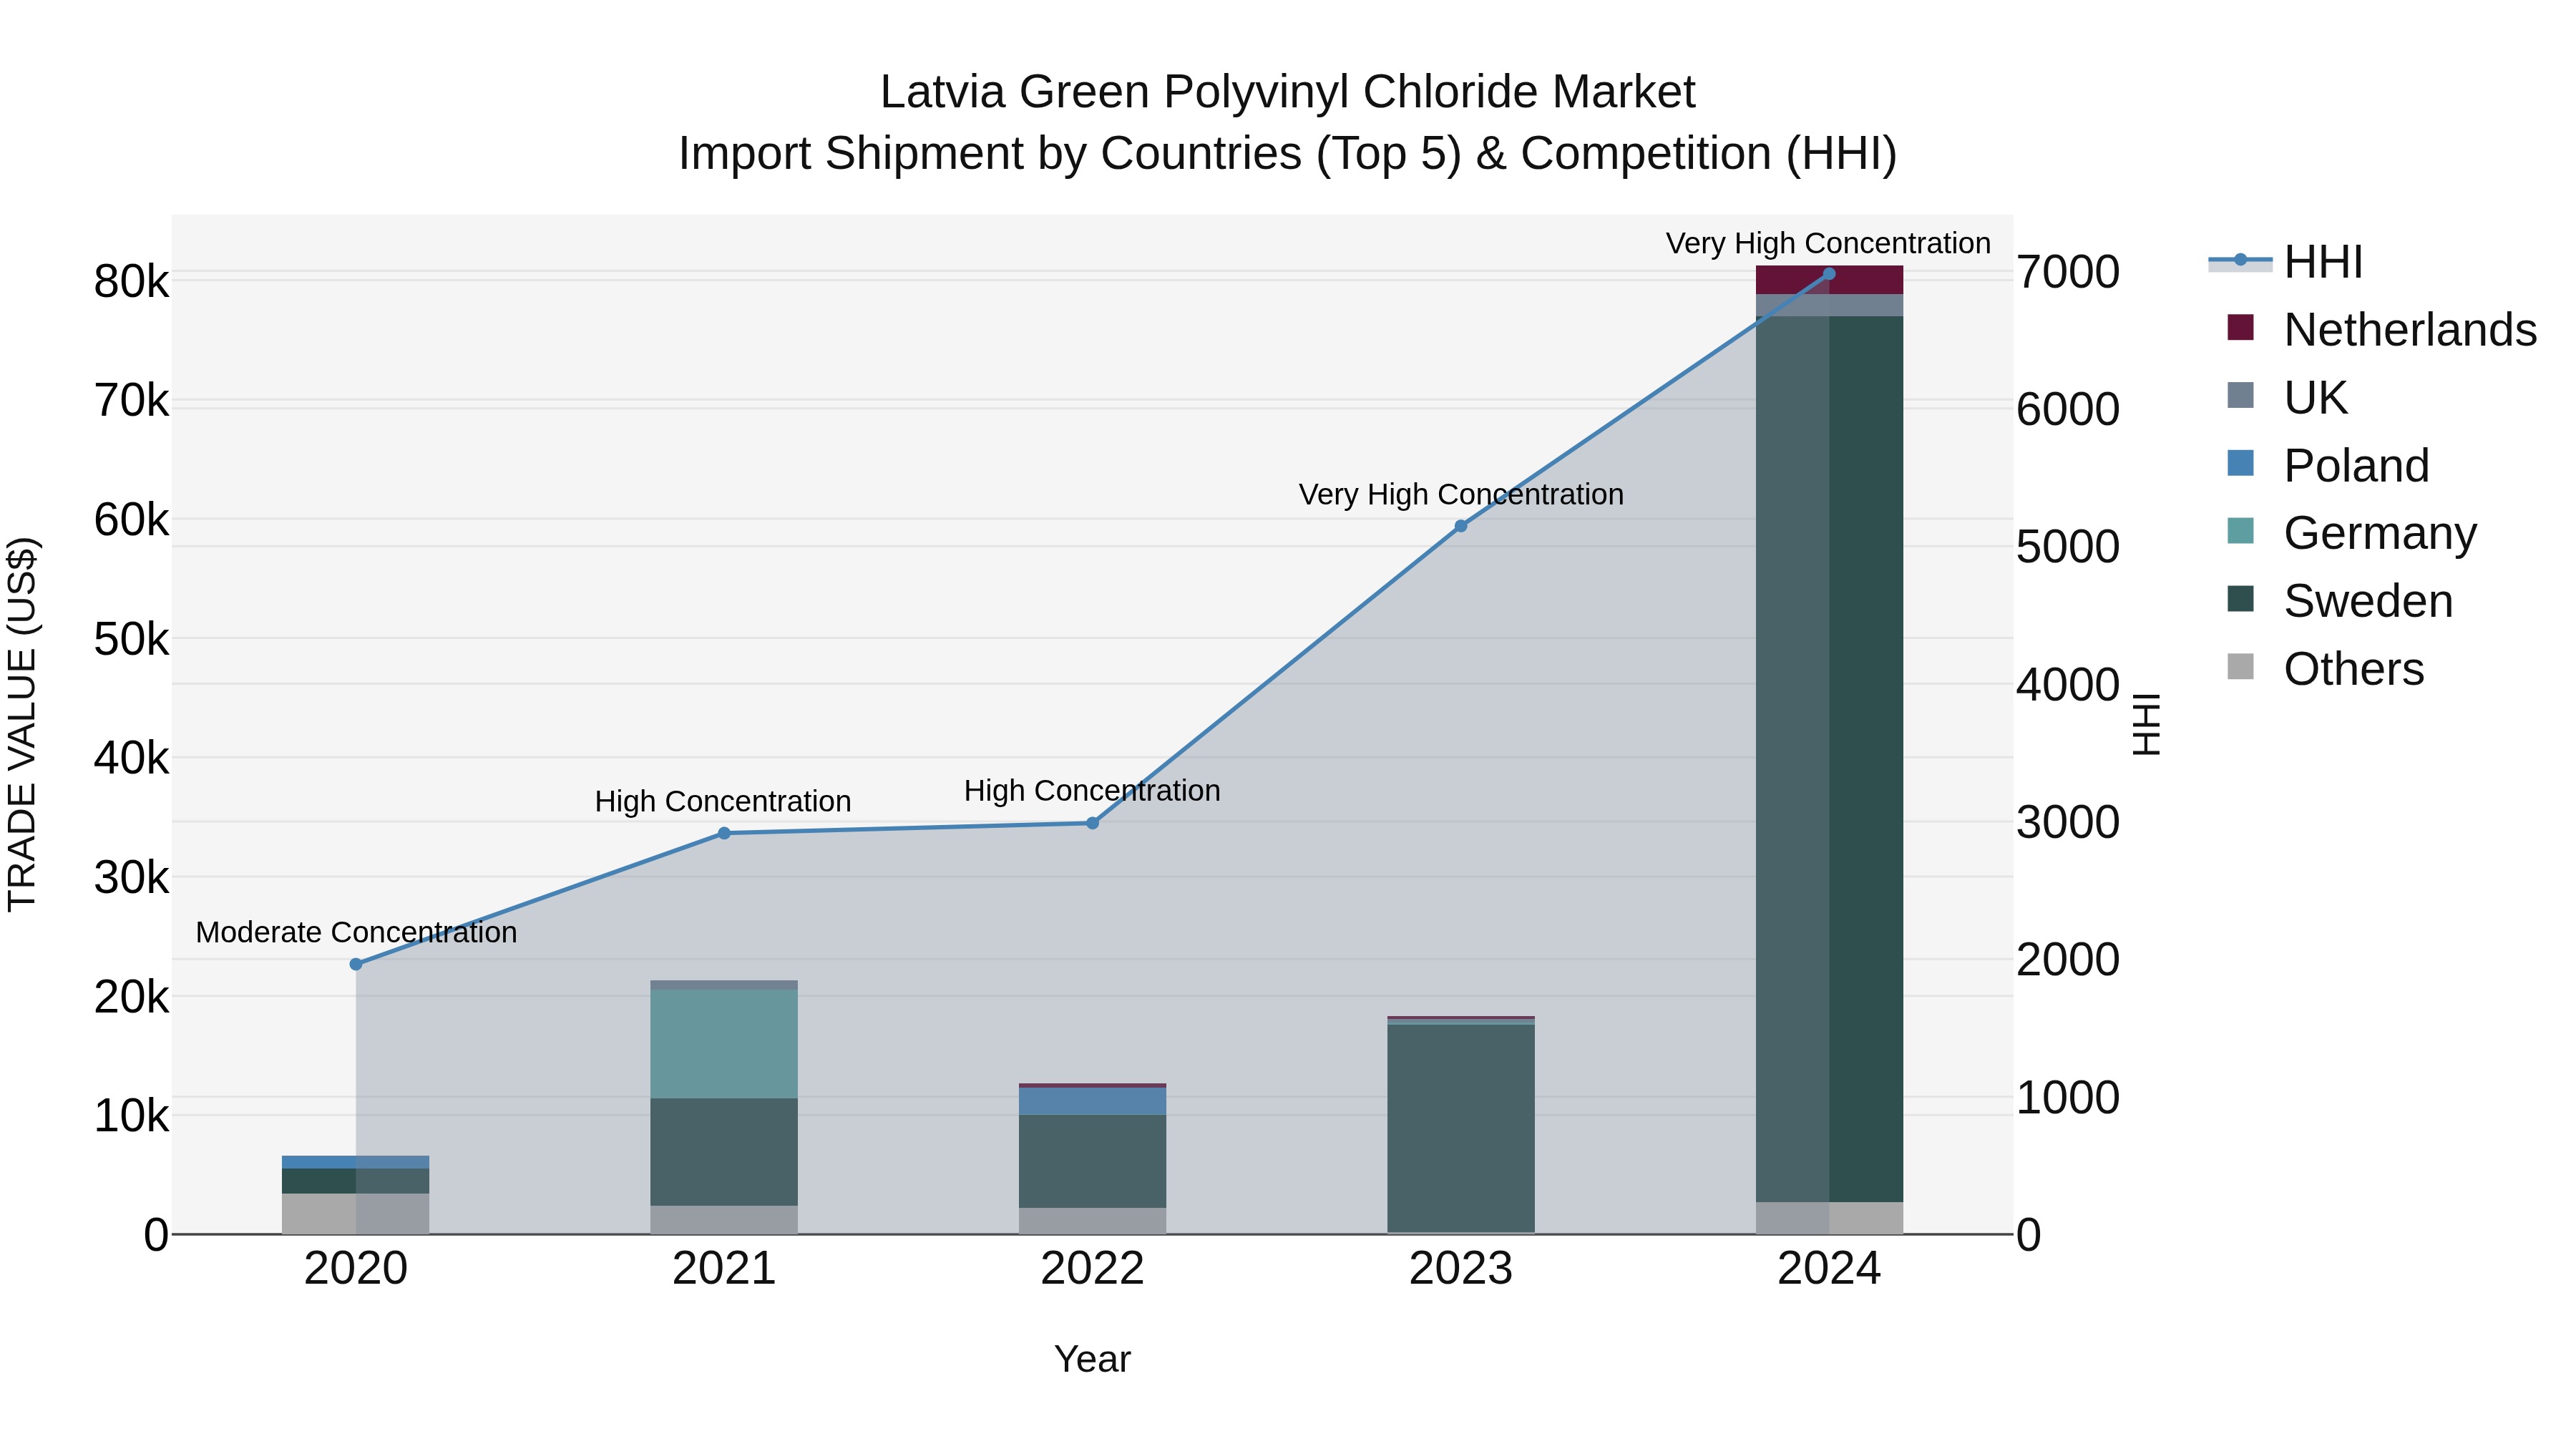Viewport: 2576px width, 1449px height.
Task: Click the Poland segment in the 2022 bar
Action: [x=1092, y=1101]
